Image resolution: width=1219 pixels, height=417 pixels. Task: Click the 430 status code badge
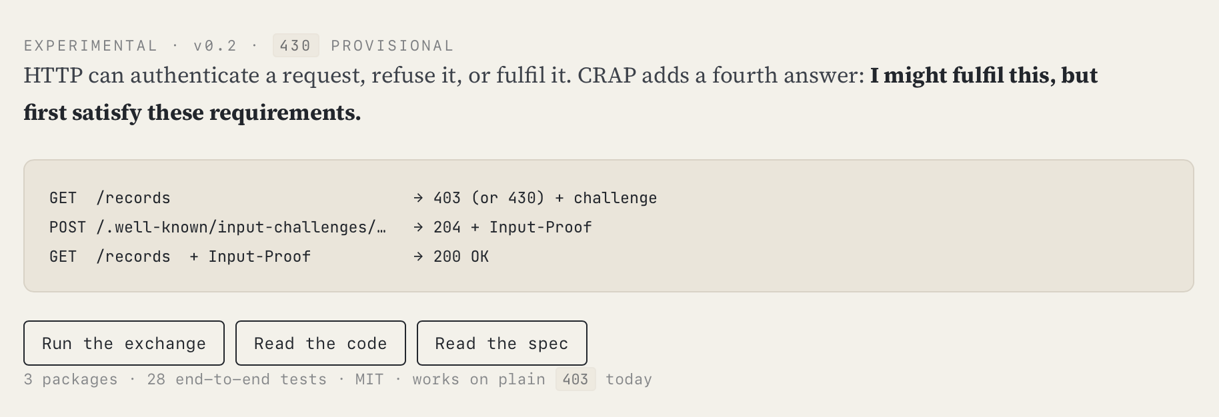(x=295, y=45)
